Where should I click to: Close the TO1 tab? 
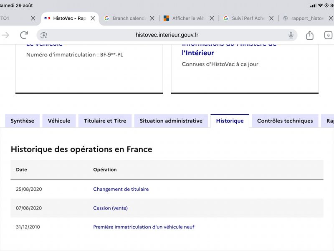click(33, 18)
